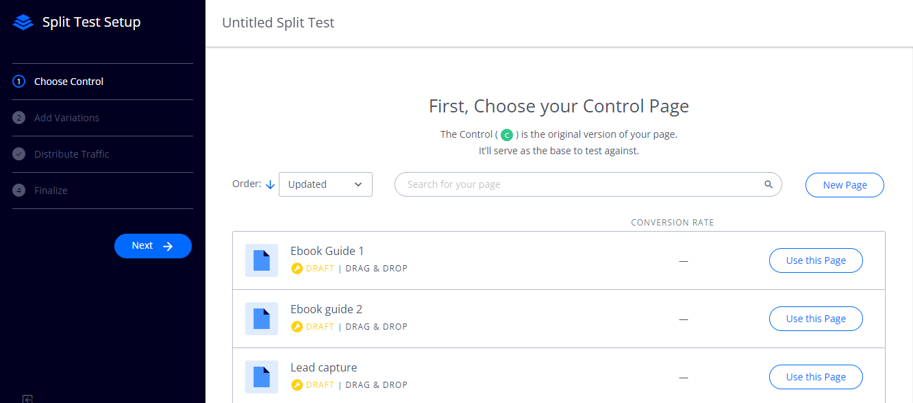Focus the Search for your page field

pyautogui.click(x=588, y=184)
